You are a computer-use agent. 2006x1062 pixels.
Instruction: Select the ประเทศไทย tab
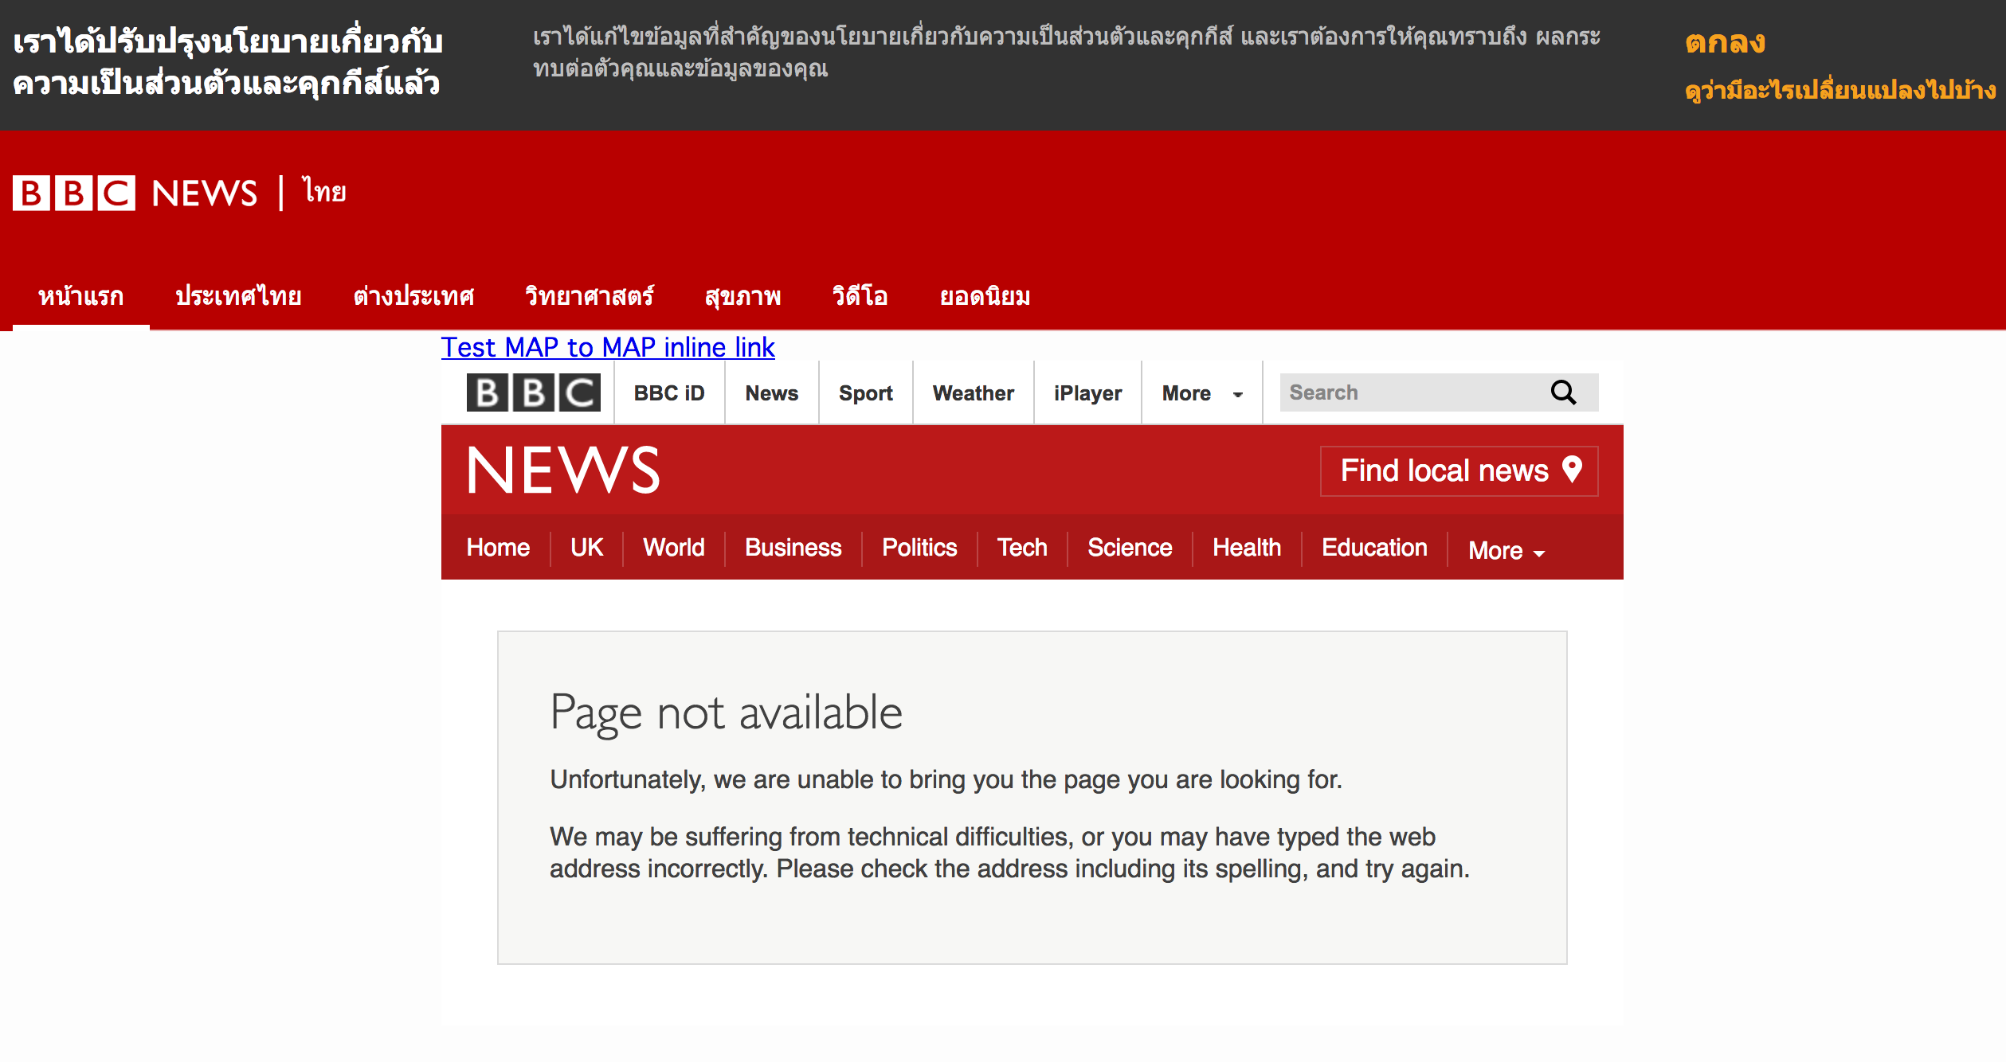[x=238, y=297]
